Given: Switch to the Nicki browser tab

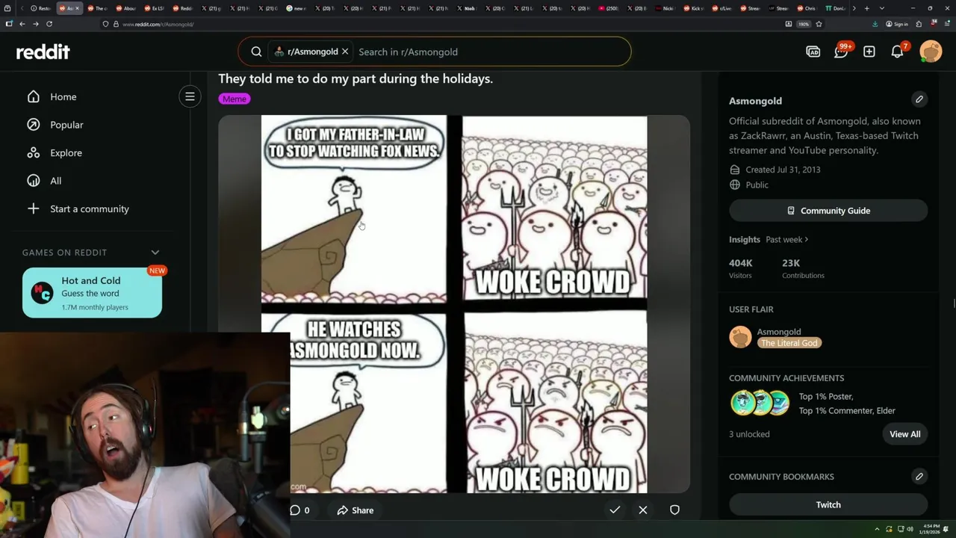Looking at the screenshot, I should pos(666,8).
